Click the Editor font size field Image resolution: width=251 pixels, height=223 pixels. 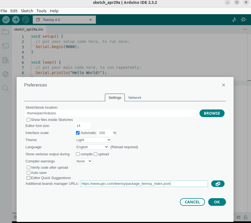pos(83,126)
